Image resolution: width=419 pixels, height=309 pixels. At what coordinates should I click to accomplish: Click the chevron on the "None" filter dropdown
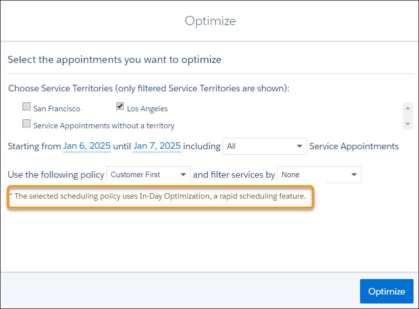(x=355, y=175)
